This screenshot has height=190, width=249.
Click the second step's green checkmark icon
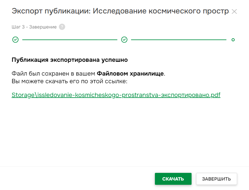click(124, 39)
